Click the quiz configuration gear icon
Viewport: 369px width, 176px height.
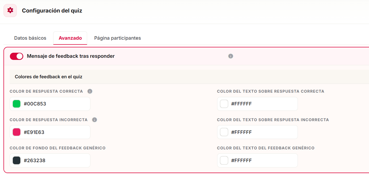coord(10,10)
